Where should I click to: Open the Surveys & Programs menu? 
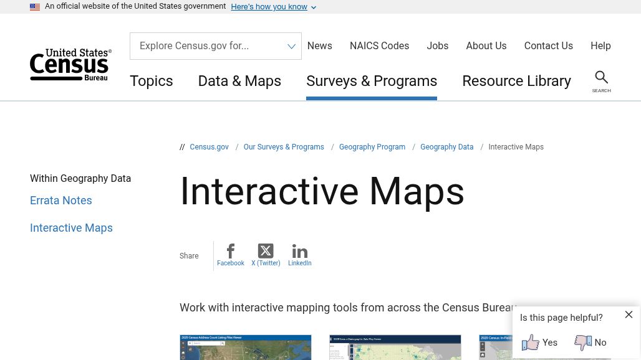372,81
